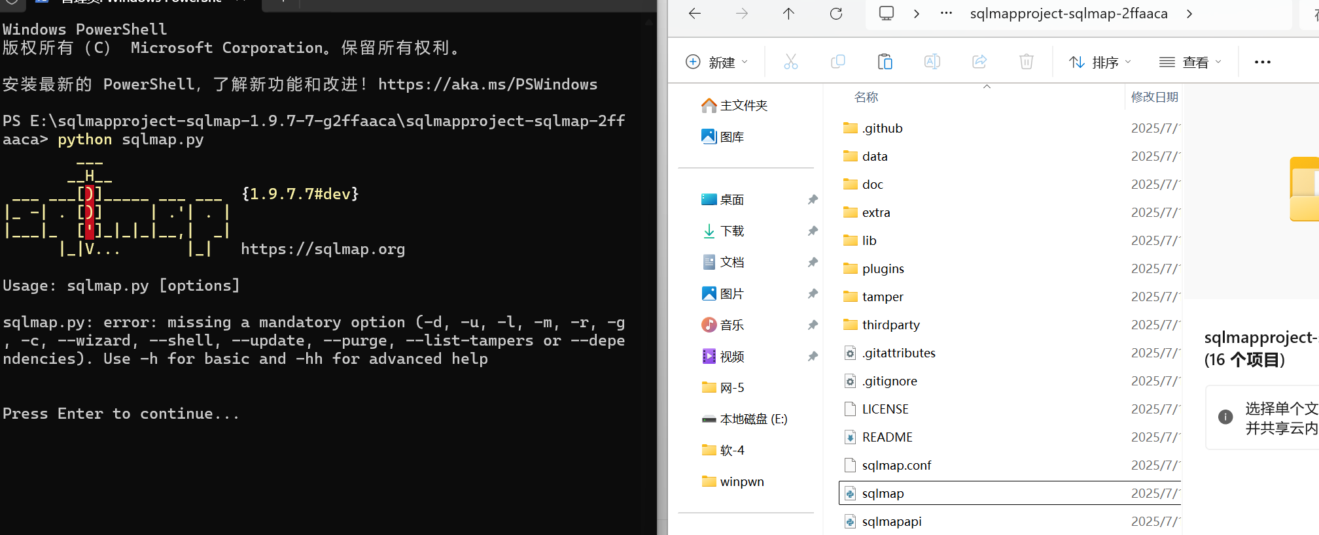
Task: Refresh the File Explorer view
Action: pyautogui.click(x=836, y=14)
